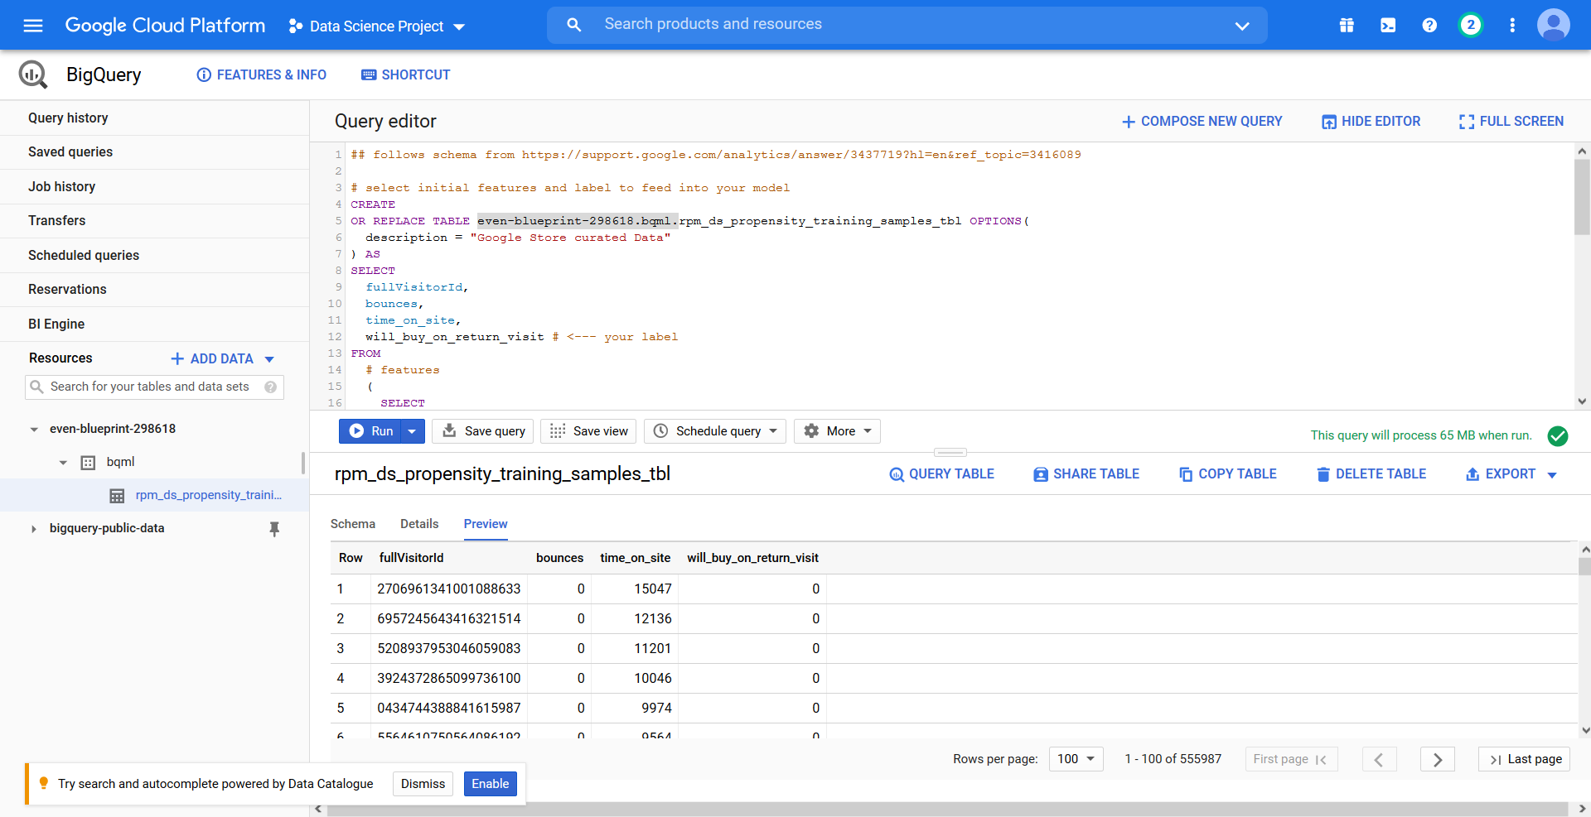Click help icon in resources search box

point(270,387)
